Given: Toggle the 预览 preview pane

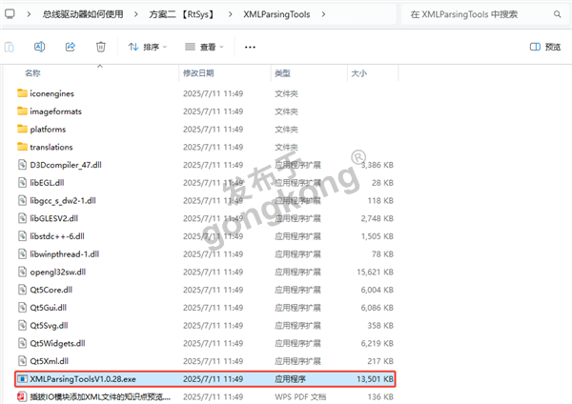Looking at the screenshot, I should coord(544,47).
